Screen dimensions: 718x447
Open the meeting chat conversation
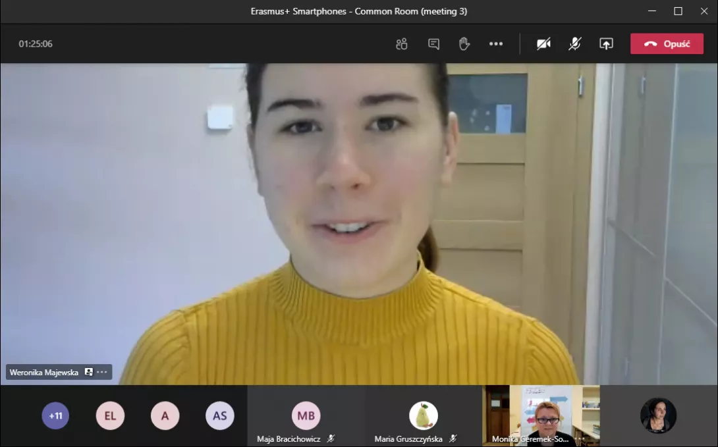click(433, 44)
